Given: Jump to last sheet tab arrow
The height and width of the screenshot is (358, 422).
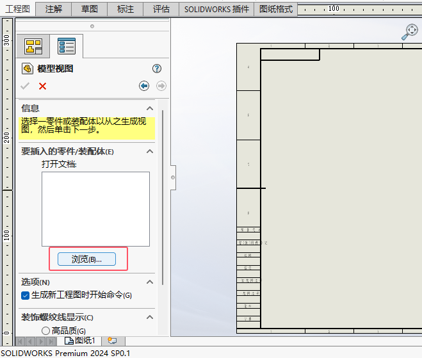Looking at the screenshot, I should pyautogui.click(x=51, y=341).
